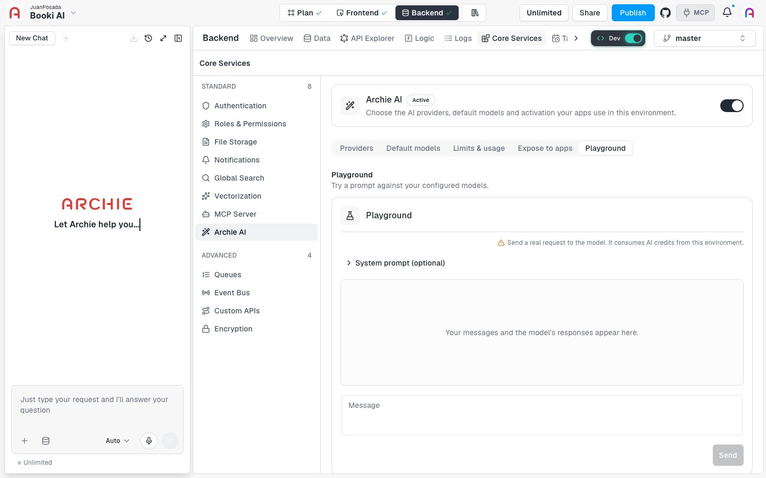Open the API Explorer tab

tap(367, 38)
